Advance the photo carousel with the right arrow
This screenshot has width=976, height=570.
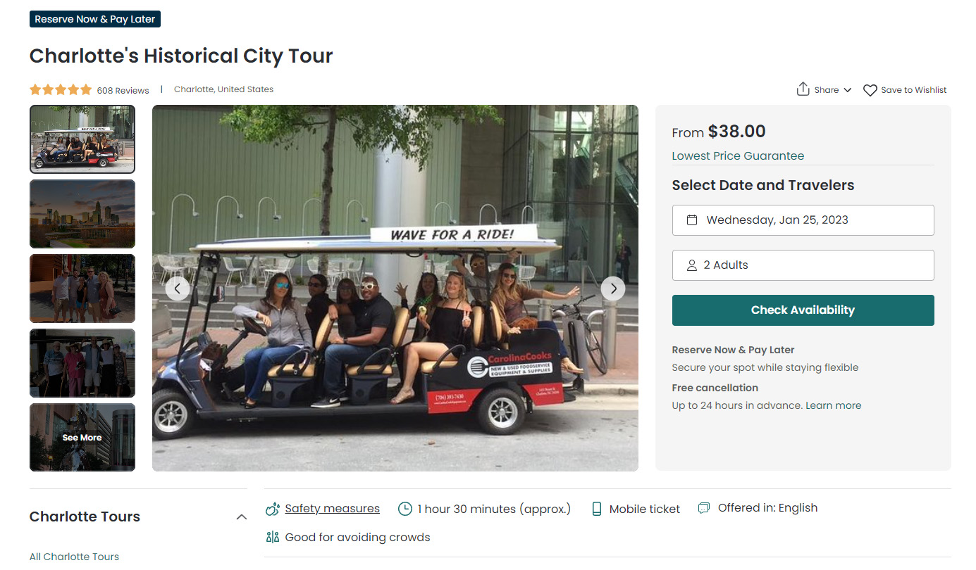pos(613,288)
